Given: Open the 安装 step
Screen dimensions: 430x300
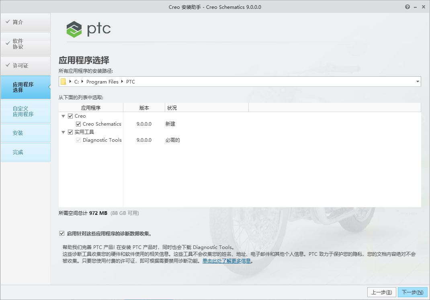Looking at the screenshot, I should click(x=25, y=133).
